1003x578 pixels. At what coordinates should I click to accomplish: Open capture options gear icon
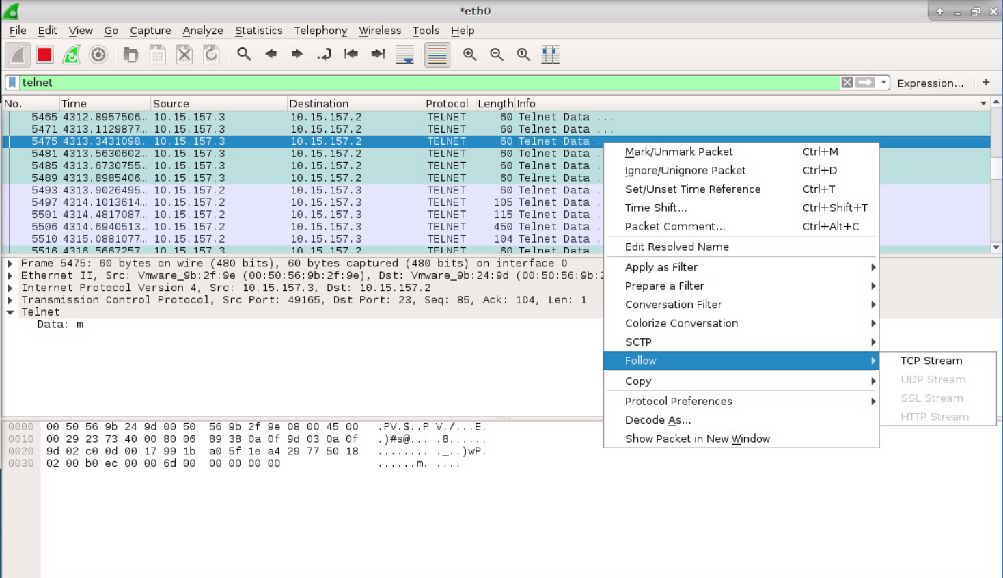click(x=98, y=55)
